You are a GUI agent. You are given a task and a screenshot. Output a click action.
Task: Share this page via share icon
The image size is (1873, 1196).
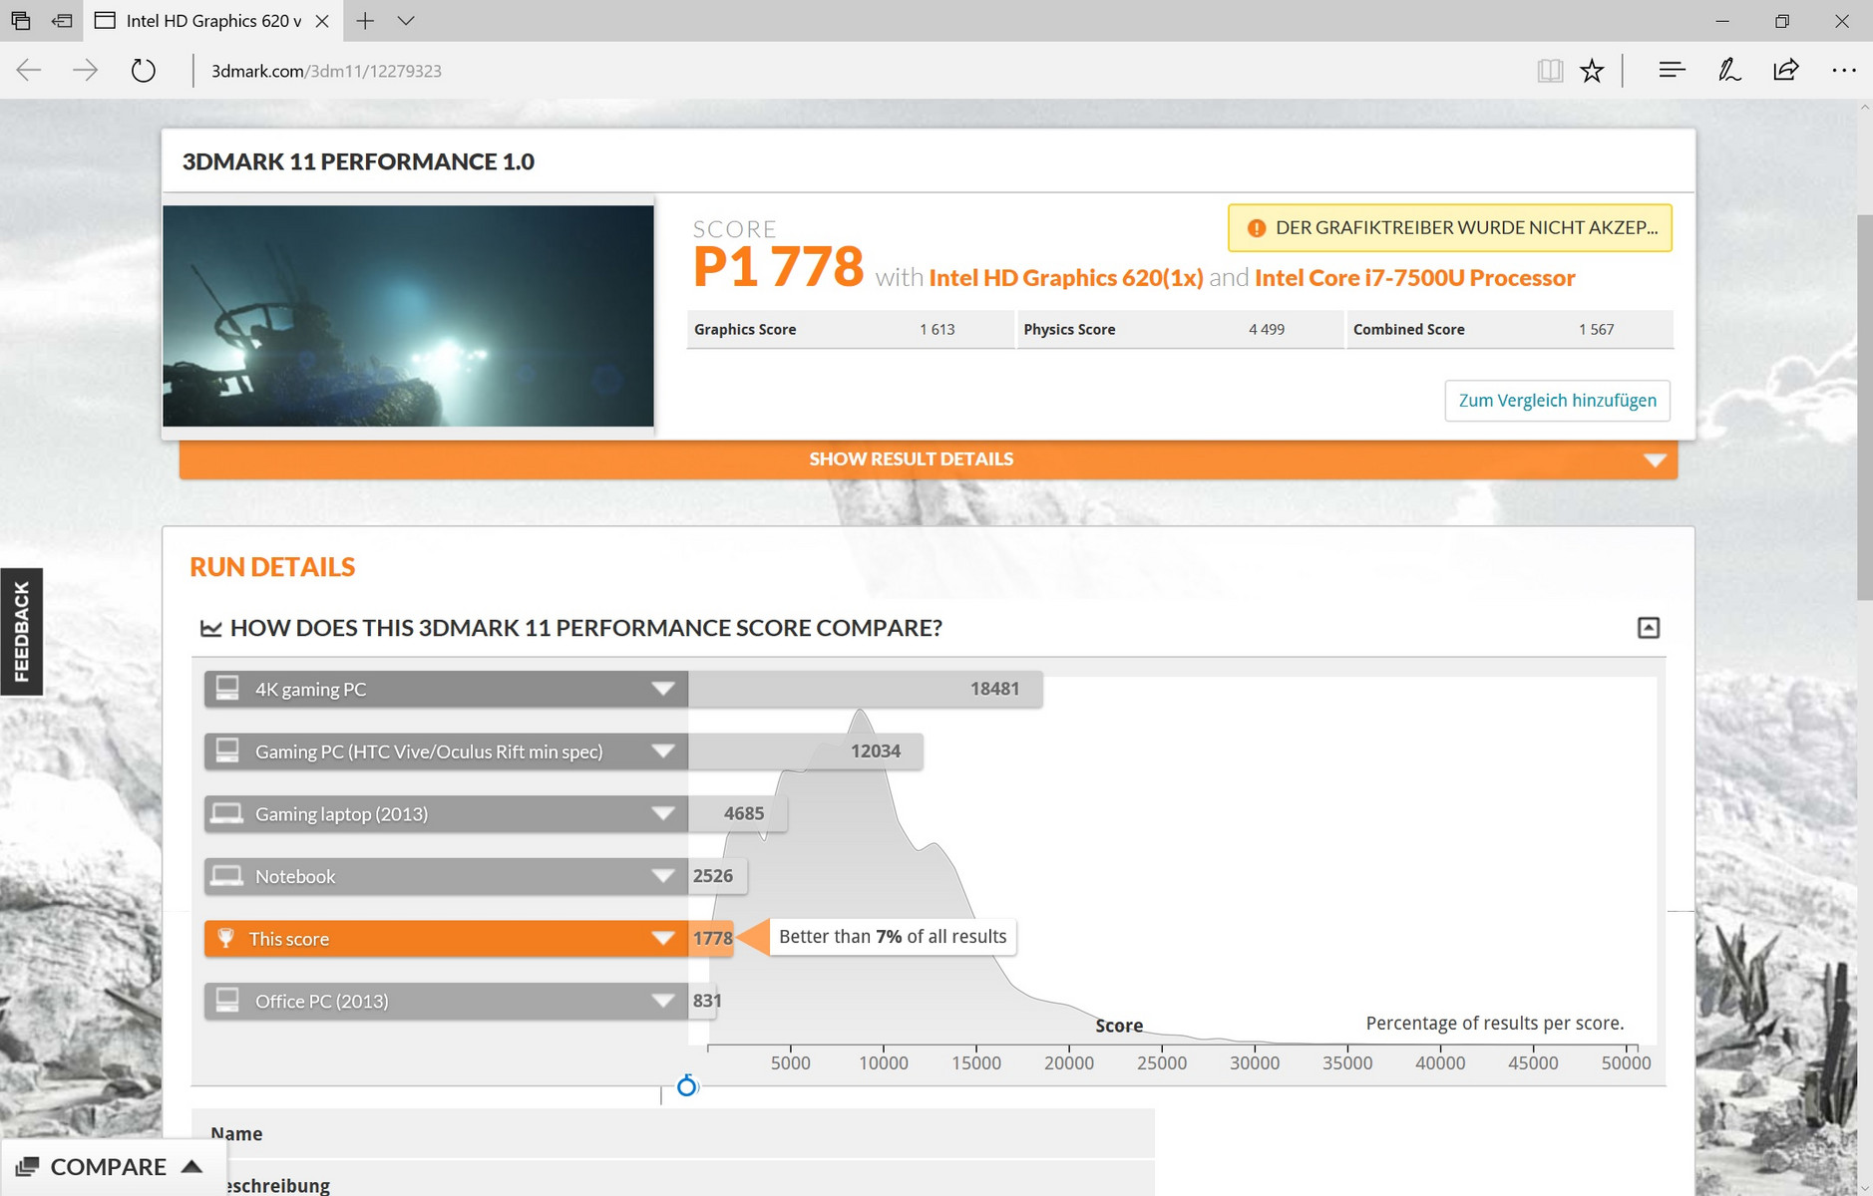[x=1785, y=70]
